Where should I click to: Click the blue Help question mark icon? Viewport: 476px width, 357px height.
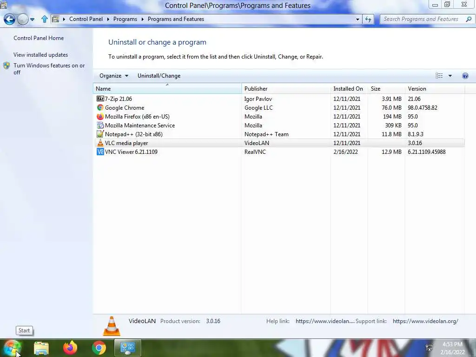pyautogui.click(x=465, y=76)
